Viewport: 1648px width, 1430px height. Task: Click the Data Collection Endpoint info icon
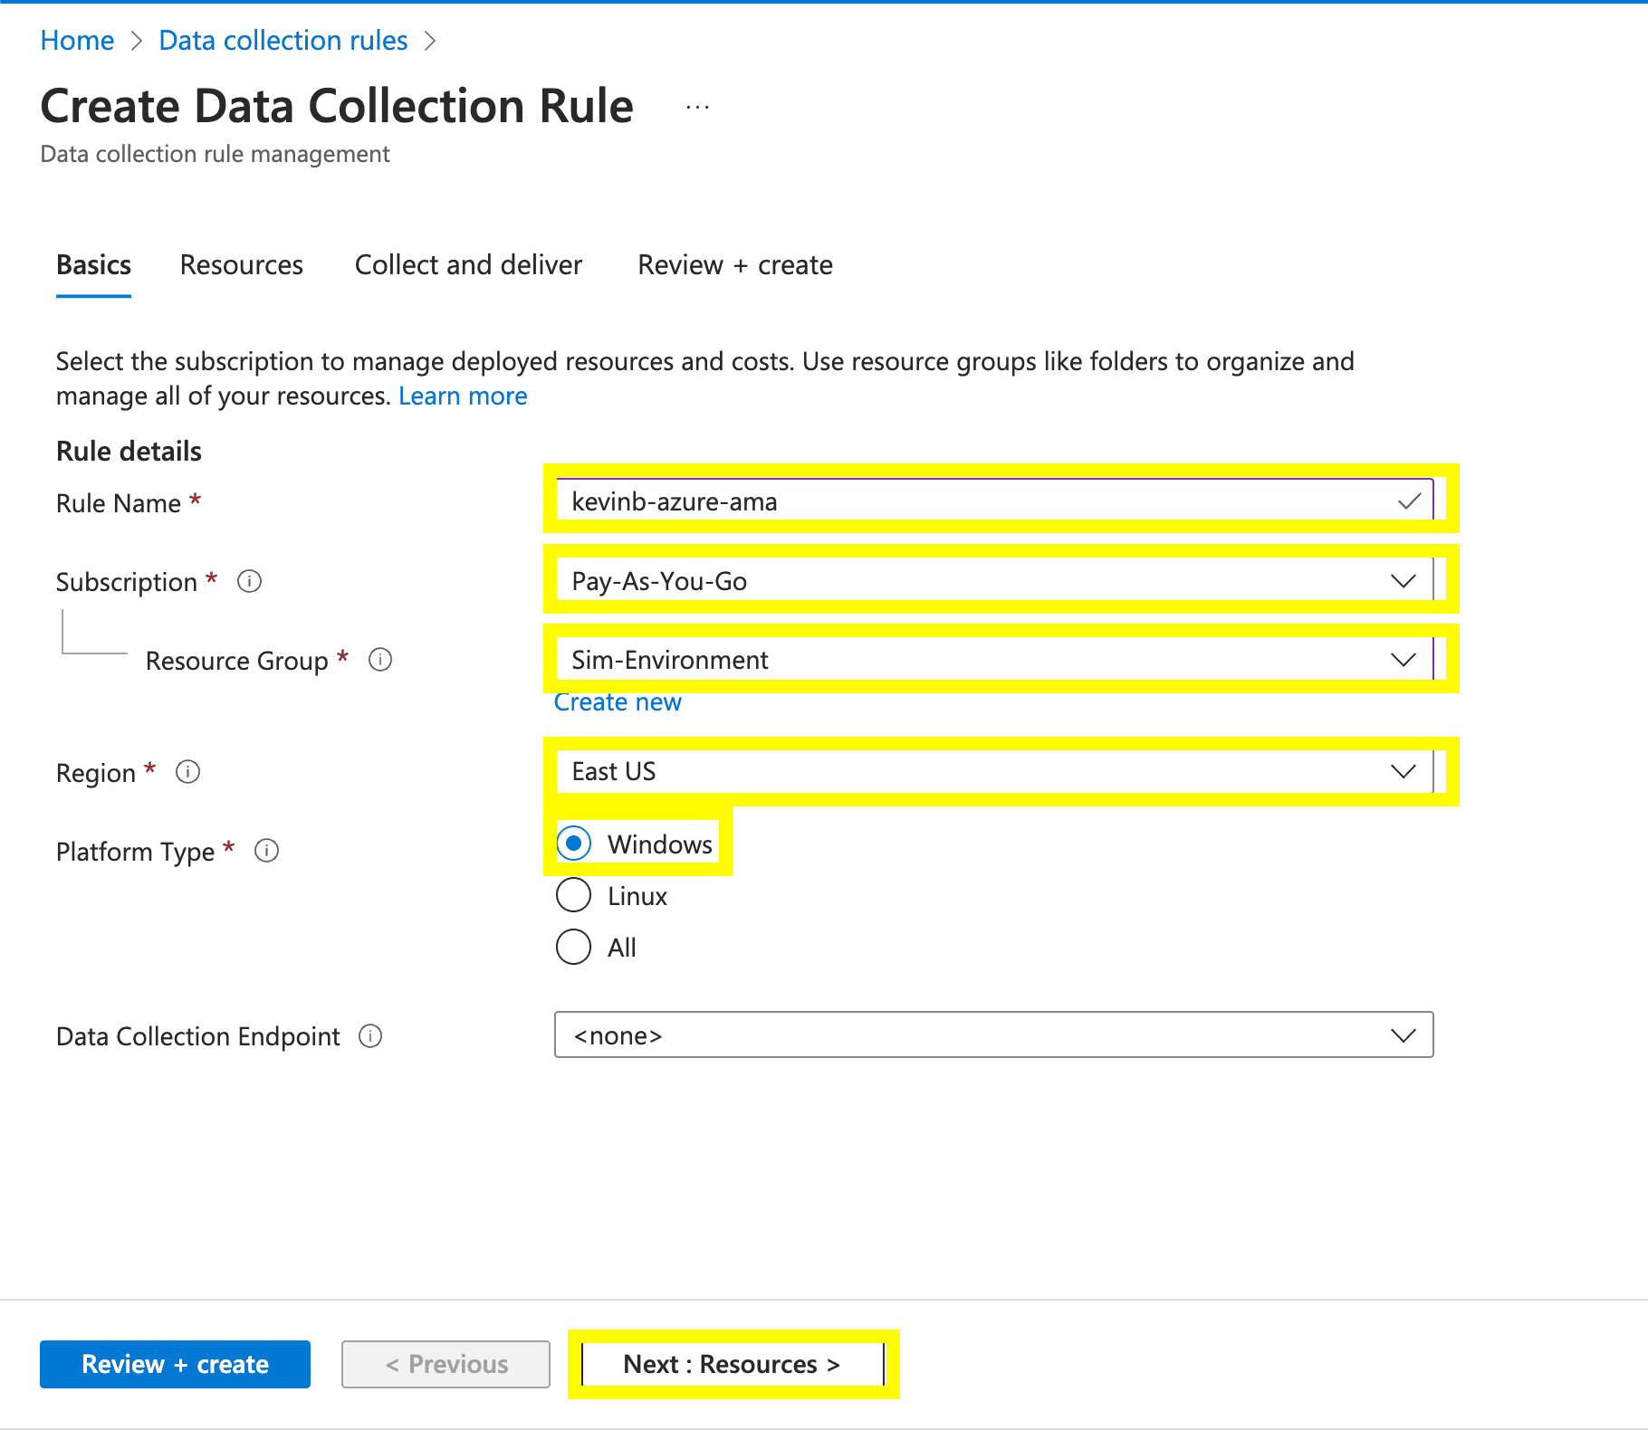[x=370, y=1035]
